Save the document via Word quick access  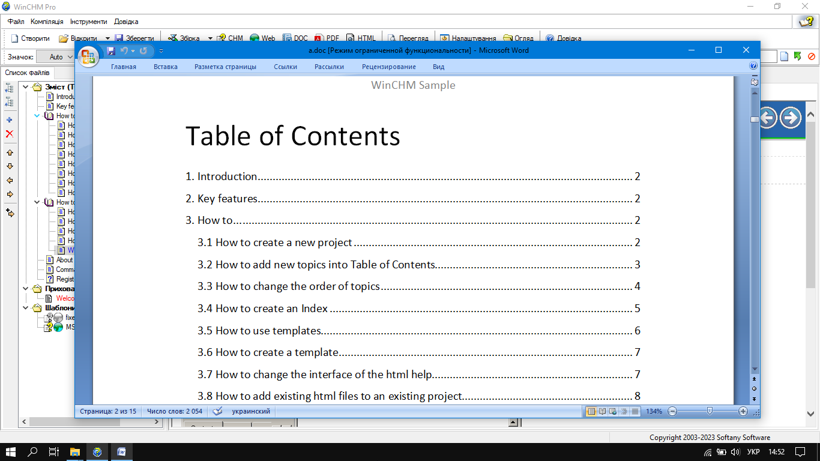click(110, 51)
